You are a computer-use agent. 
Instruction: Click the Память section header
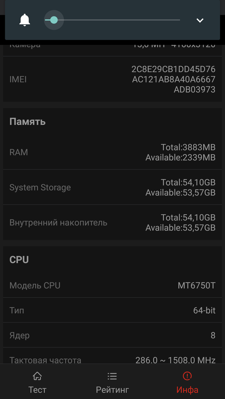(x=27, y=122)
